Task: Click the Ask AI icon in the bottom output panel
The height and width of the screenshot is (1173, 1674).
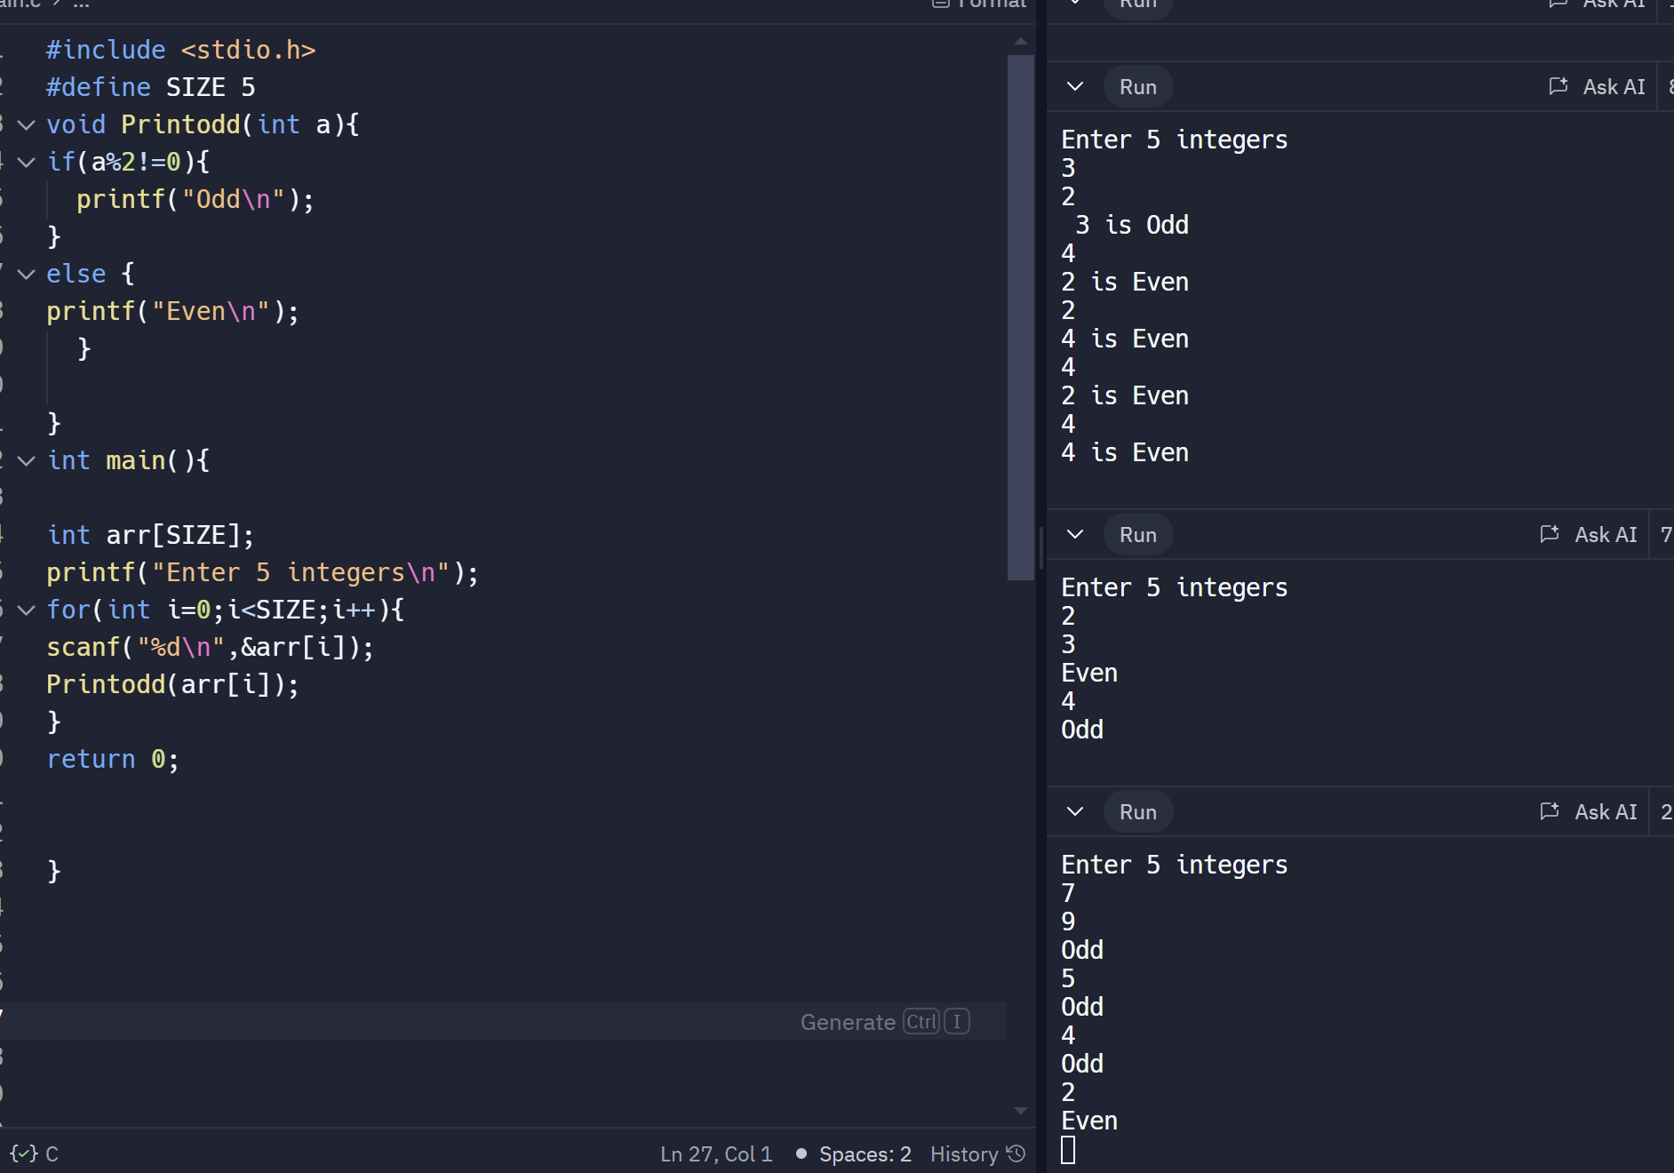Action: 1550,811
